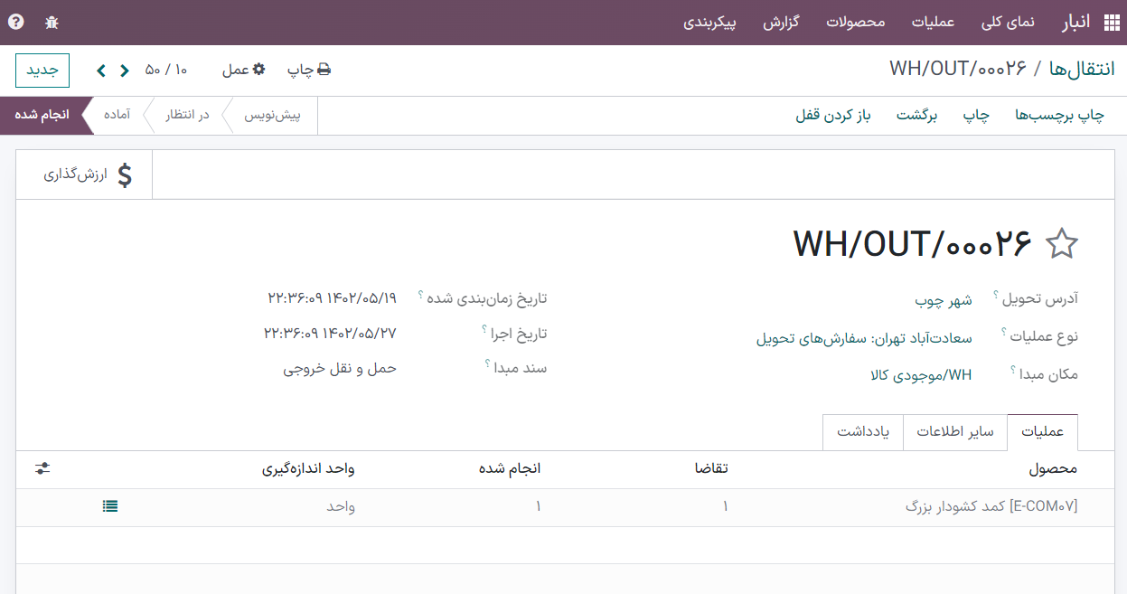Sort by تقاضا column header
This screenshot has height=594, width=1127.
710,469
